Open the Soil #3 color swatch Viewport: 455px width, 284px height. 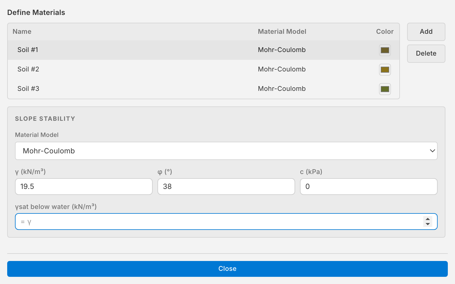click(x=385, y=89)
